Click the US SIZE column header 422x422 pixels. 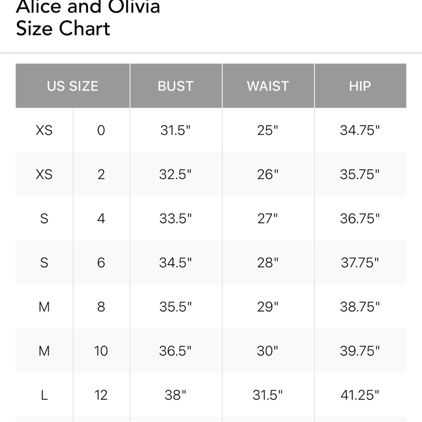pyautogui.click(x=73, y=86)
